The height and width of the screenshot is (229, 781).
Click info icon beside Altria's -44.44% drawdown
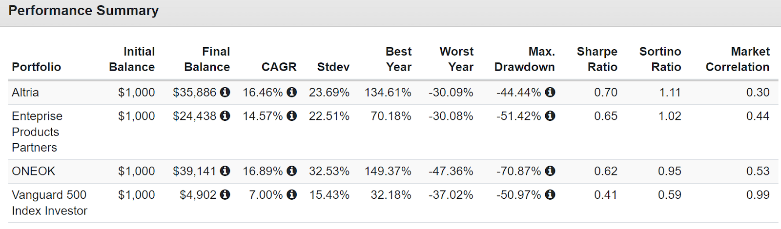[550, 92]
